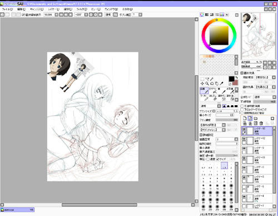This screenshot has height=216, width=278.
Task: Click the navigator preview thumbnail
Action: 259,36
